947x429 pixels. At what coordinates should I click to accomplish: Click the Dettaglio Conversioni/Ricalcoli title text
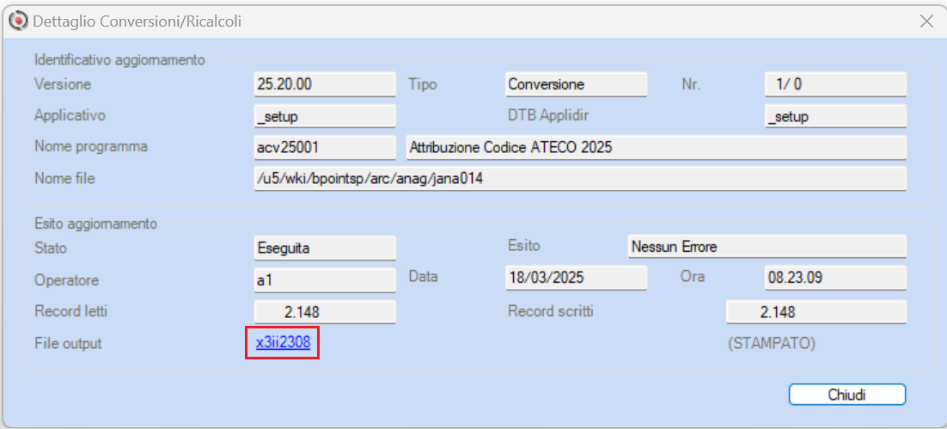click(x=137, y=21)
